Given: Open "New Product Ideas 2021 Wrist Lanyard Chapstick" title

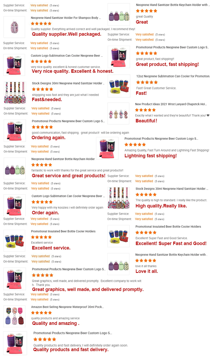Looking at the screenshot, I should coord(171,104).
